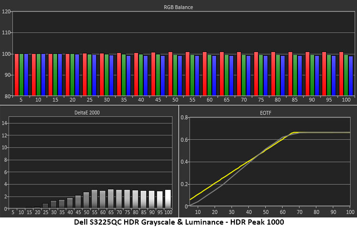Select the 110 label on RGB Balance axis
This screenshot has width=357, height=227.
click(x=6, y=32)
